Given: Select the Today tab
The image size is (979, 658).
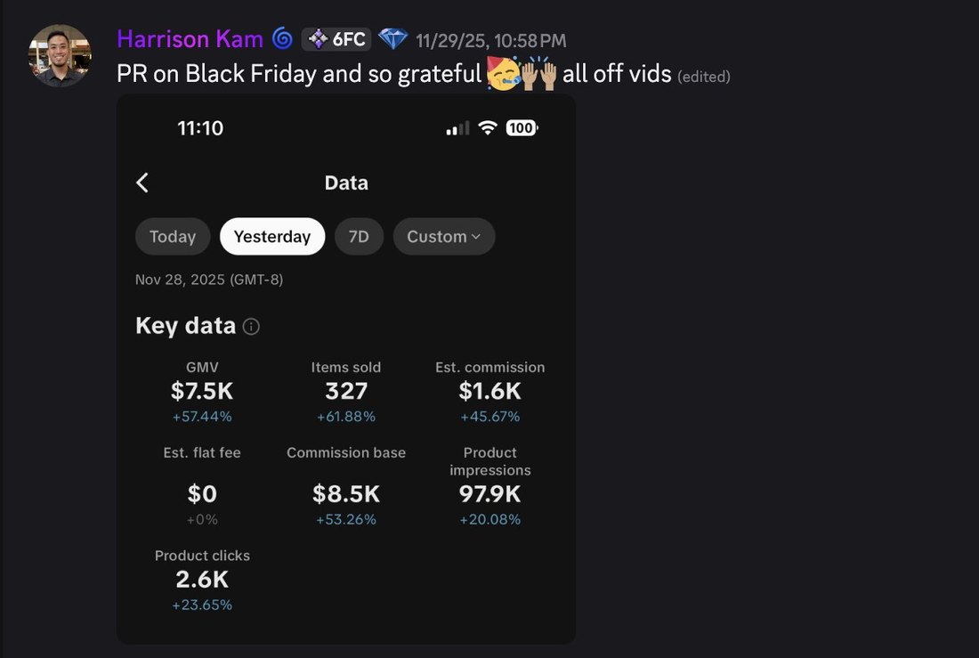Looking at the screenshot, I should pyautogui.click(x=173, y=236).
